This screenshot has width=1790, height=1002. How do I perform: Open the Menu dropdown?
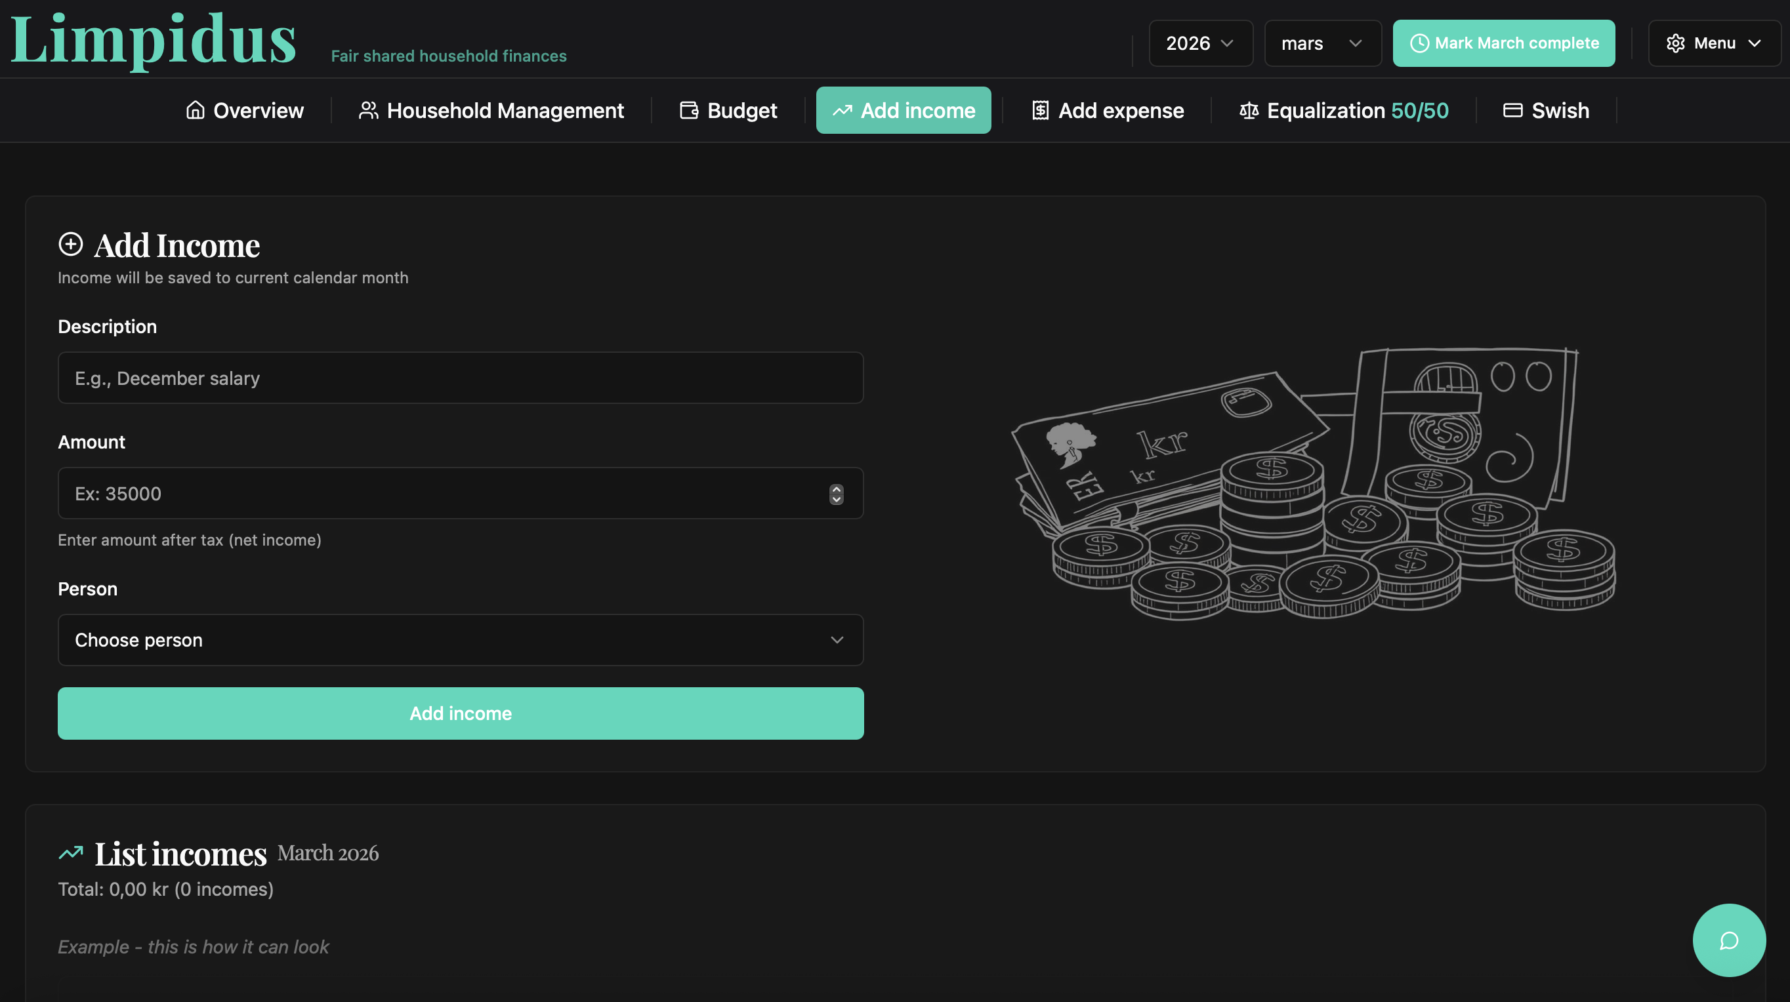(x=1714, y=43)
